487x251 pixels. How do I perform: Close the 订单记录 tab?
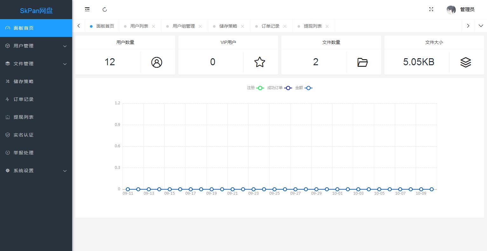[x=285, y=26]
